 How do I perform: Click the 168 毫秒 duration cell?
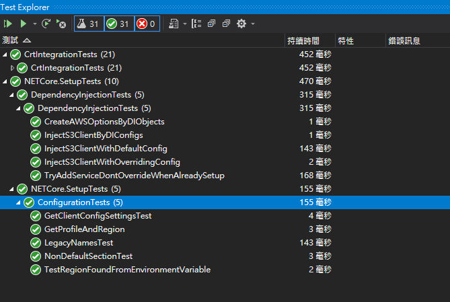click(315, 176)
